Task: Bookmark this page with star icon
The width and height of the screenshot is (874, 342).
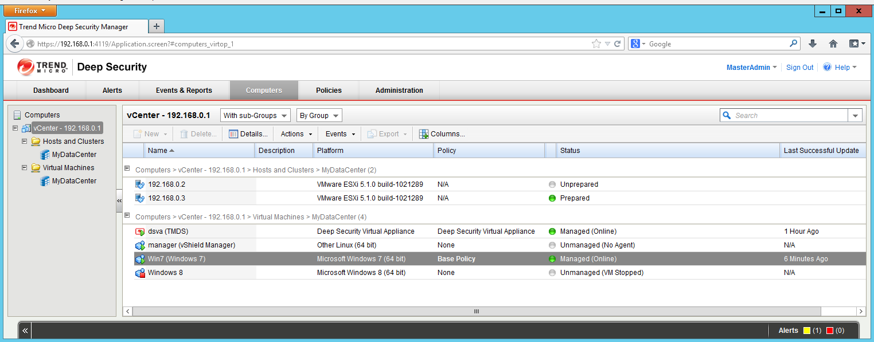Action: click(596, 44)
